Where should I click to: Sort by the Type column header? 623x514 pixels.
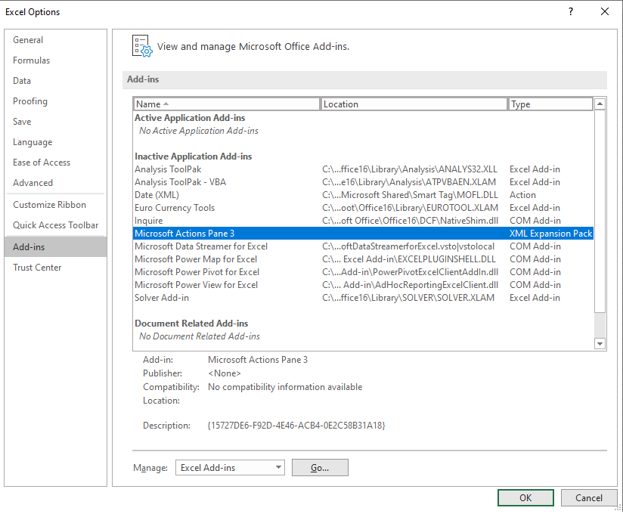550,104
